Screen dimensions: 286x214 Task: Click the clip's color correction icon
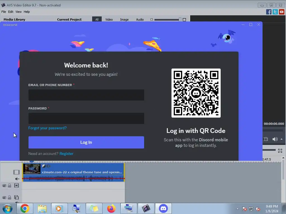coord(44,166)
